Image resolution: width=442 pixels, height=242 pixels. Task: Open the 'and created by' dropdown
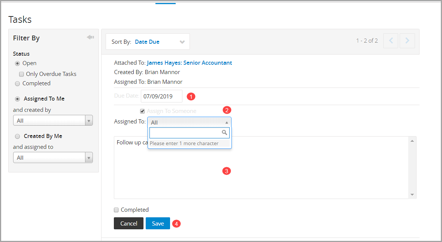point(53,120)
